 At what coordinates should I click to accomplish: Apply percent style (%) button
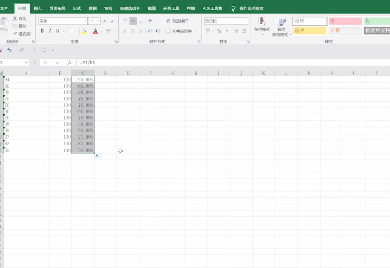pyautogui.click(x=219, y=31)
